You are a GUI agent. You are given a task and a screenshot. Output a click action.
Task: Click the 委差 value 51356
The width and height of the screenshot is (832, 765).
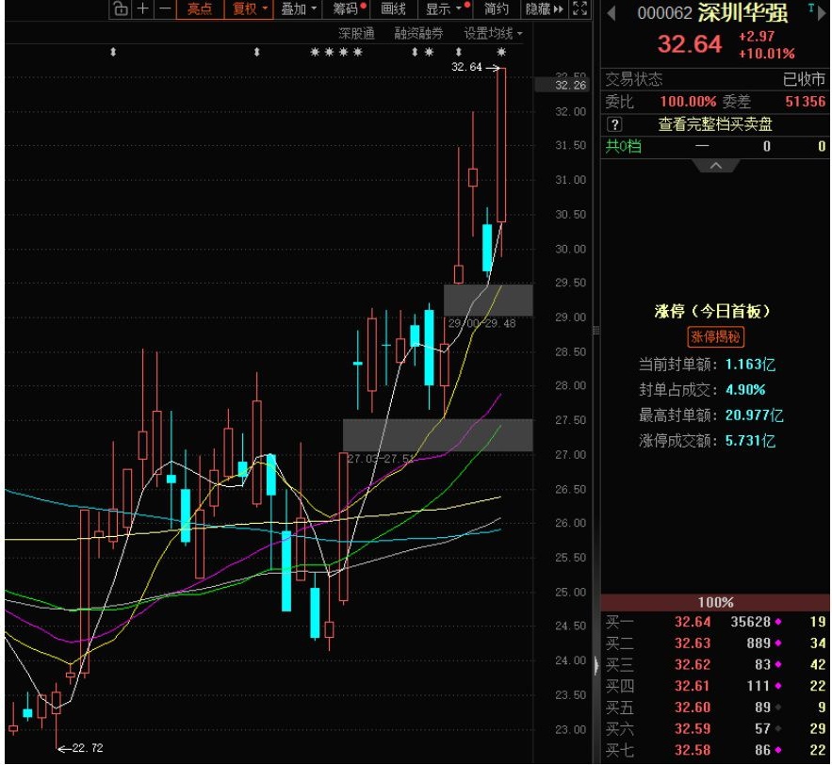(x=806, y=102)
